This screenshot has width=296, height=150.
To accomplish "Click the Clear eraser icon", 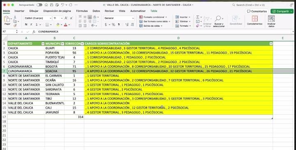I will point(198,26).
